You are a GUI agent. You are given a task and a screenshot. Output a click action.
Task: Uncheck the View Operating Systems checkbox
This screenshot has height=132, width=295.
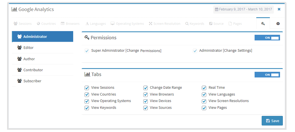pos(87,101)
